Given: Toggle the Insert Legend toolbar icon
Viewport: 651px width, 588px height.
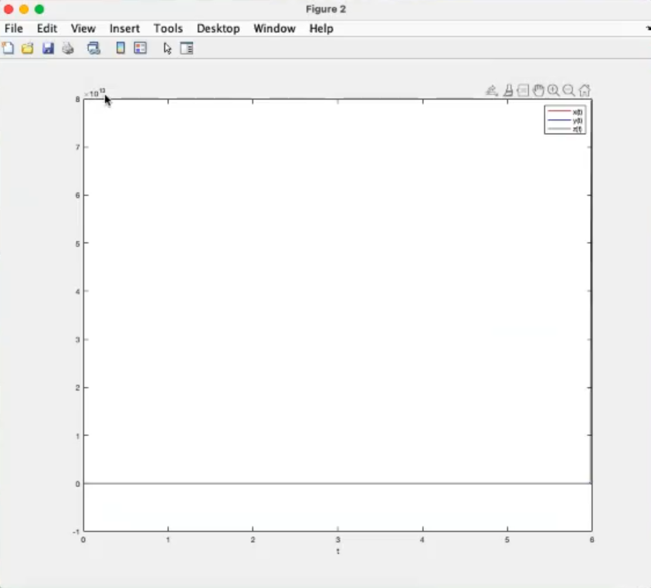Looking at the screenshot, I should pos(140,48).
